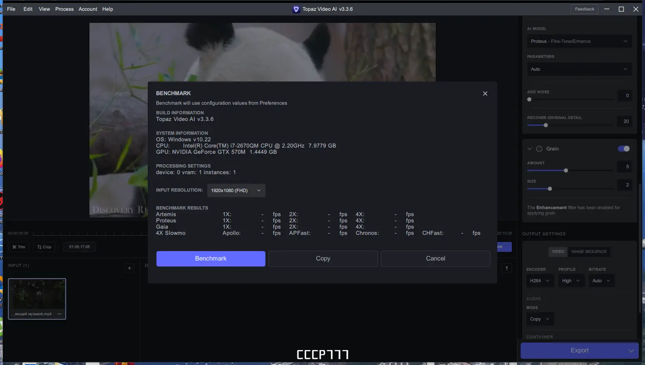Click the Feedback button

pos(585,9)
